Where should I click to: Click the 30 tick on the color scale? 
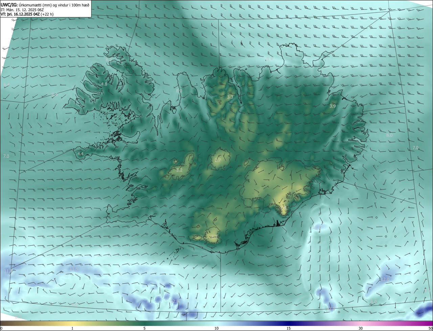(x=361, y=328)
